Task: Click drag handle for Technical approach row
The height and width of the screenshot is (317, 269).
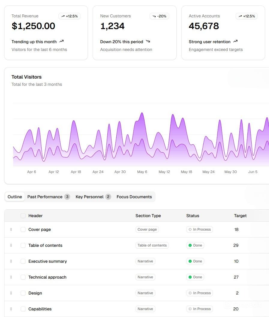Action: click(x=11, y=277)
